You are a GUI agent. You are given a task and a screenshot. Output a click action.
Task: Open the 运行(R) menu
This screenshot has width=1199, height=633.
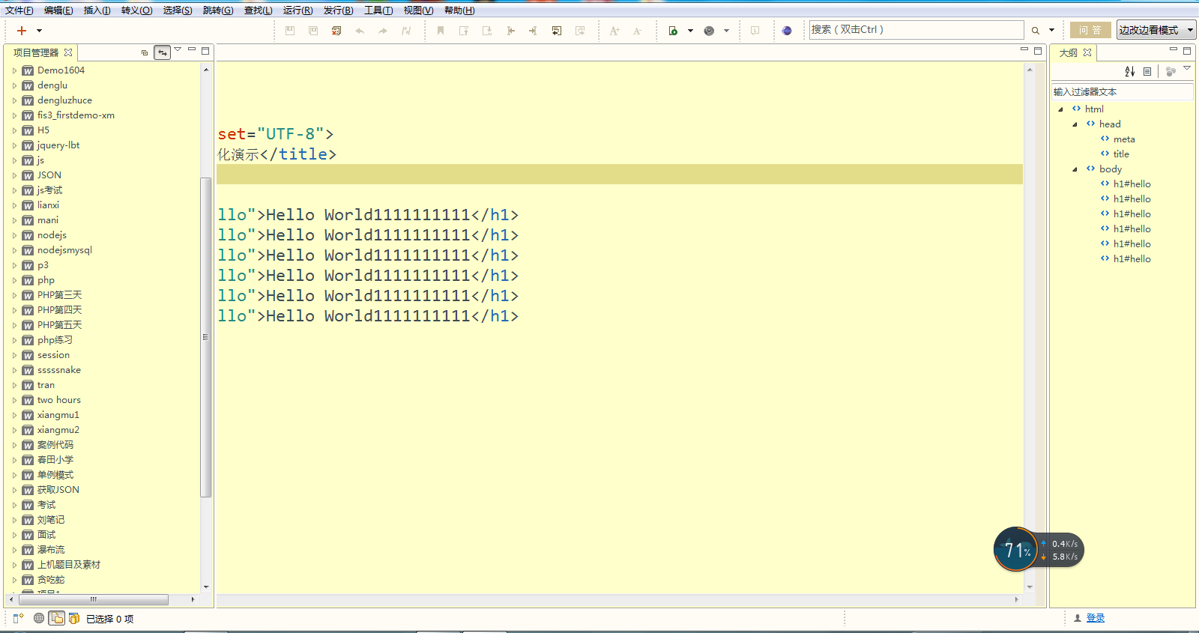coord(298,10)
